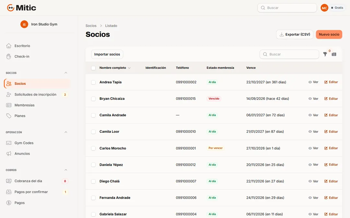Check the box for Bryan Chicaiza
The image size is (350, 218).
[93, 99]
